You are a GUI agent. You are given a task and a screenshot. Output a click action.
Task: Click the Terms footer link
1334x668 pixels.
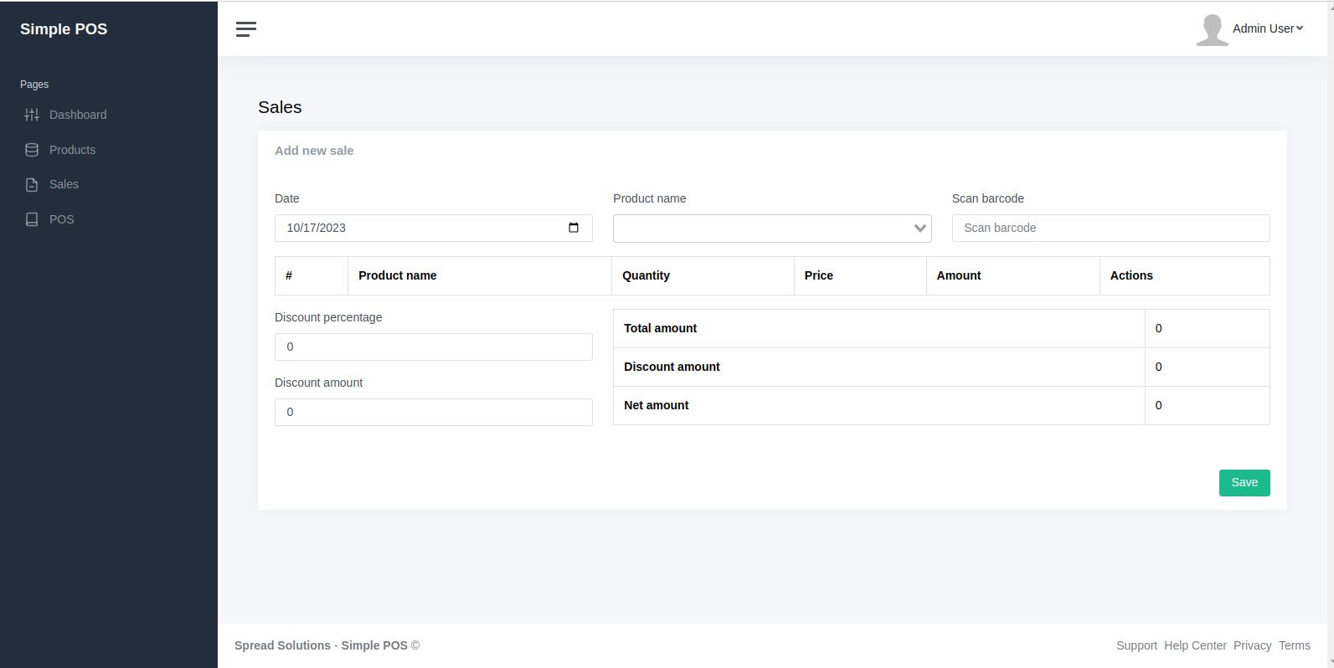pyautogui.click(x=1294, y=645)
